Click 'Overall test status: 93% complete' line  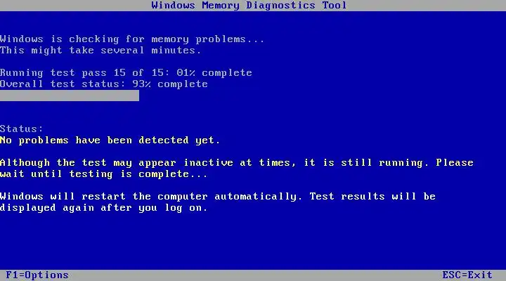(104, 84)
